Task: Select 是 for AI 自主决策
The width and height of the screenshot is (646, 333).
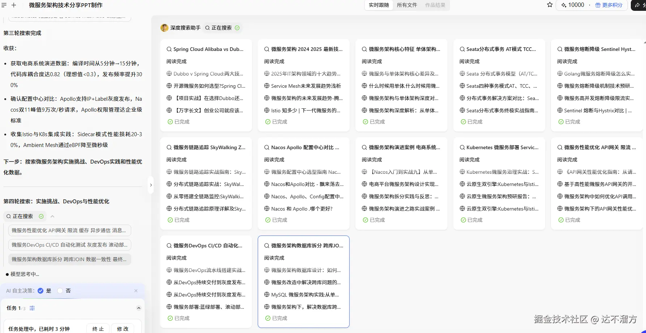Action: coord(40,291)
